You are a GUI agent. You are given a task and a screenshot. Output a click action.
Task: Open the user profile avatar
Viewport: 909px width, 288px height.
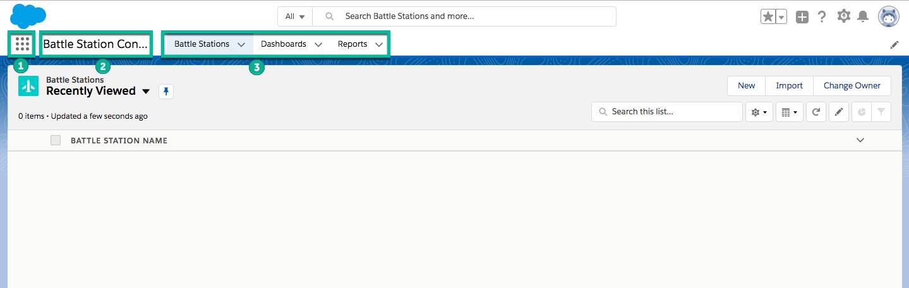tap(889, 16)
